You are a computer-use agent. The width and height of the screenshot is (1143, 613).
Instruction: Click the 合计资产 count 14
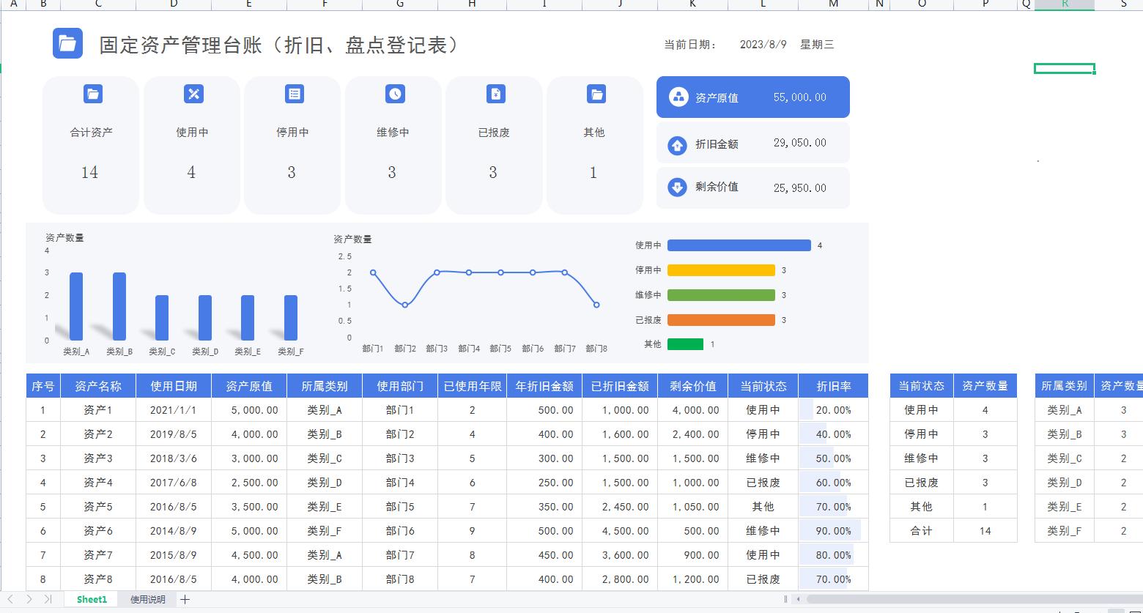point(89,172)
